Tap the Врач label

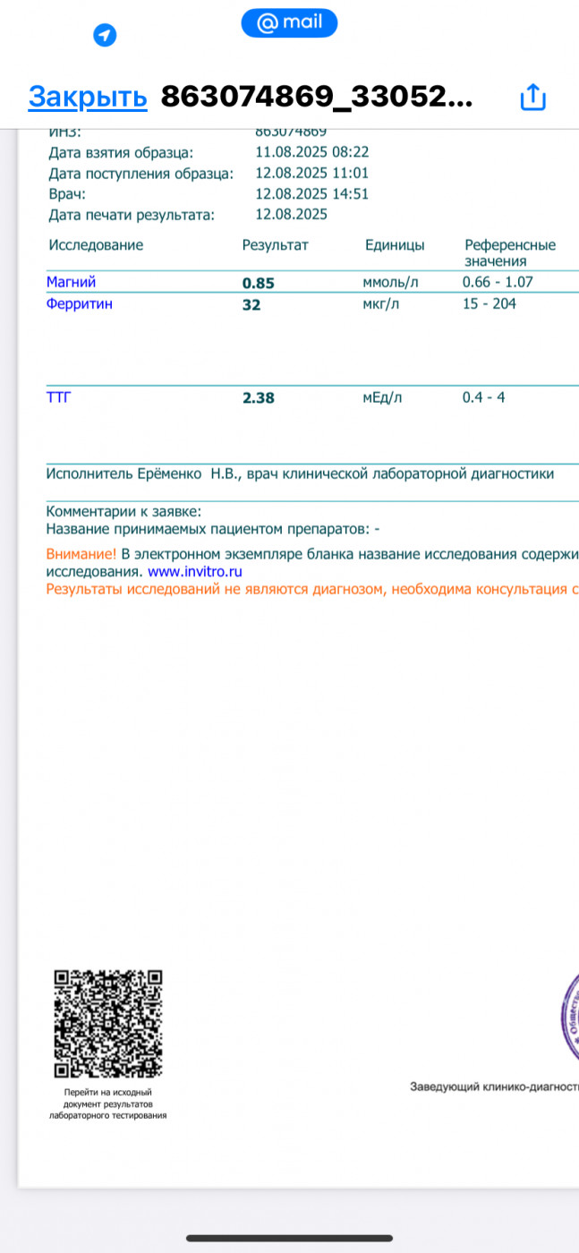coord(66,194)
